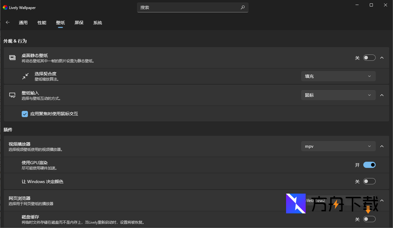Collapse the 视频播放器 section chevron
393x228 pixels.
coord(382,146)
